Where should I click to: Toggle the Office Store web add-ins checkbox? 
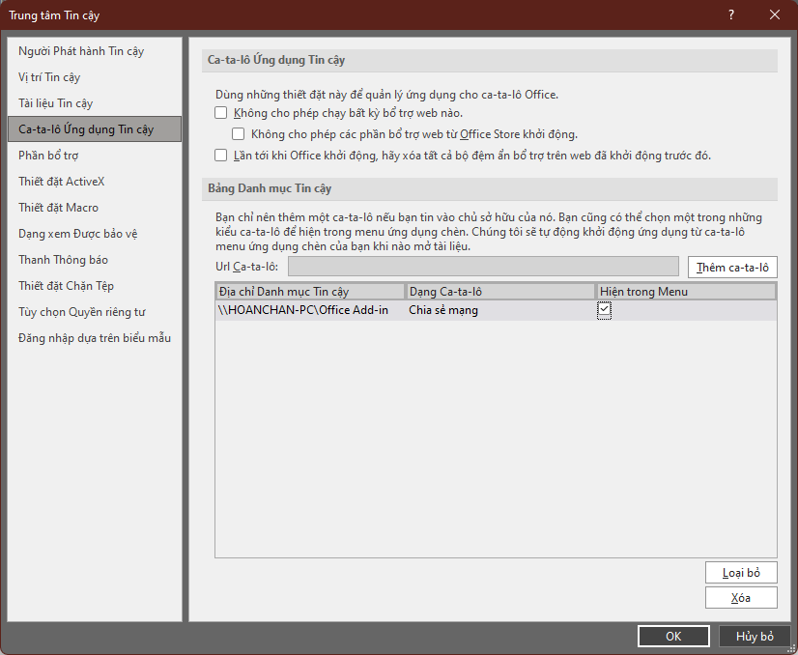(239, 134)
